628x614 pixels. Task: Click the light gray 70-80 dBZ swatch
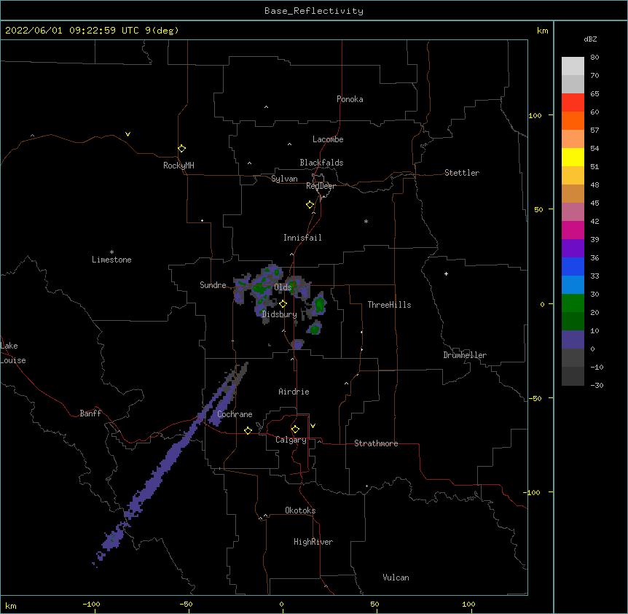point(573,66)
